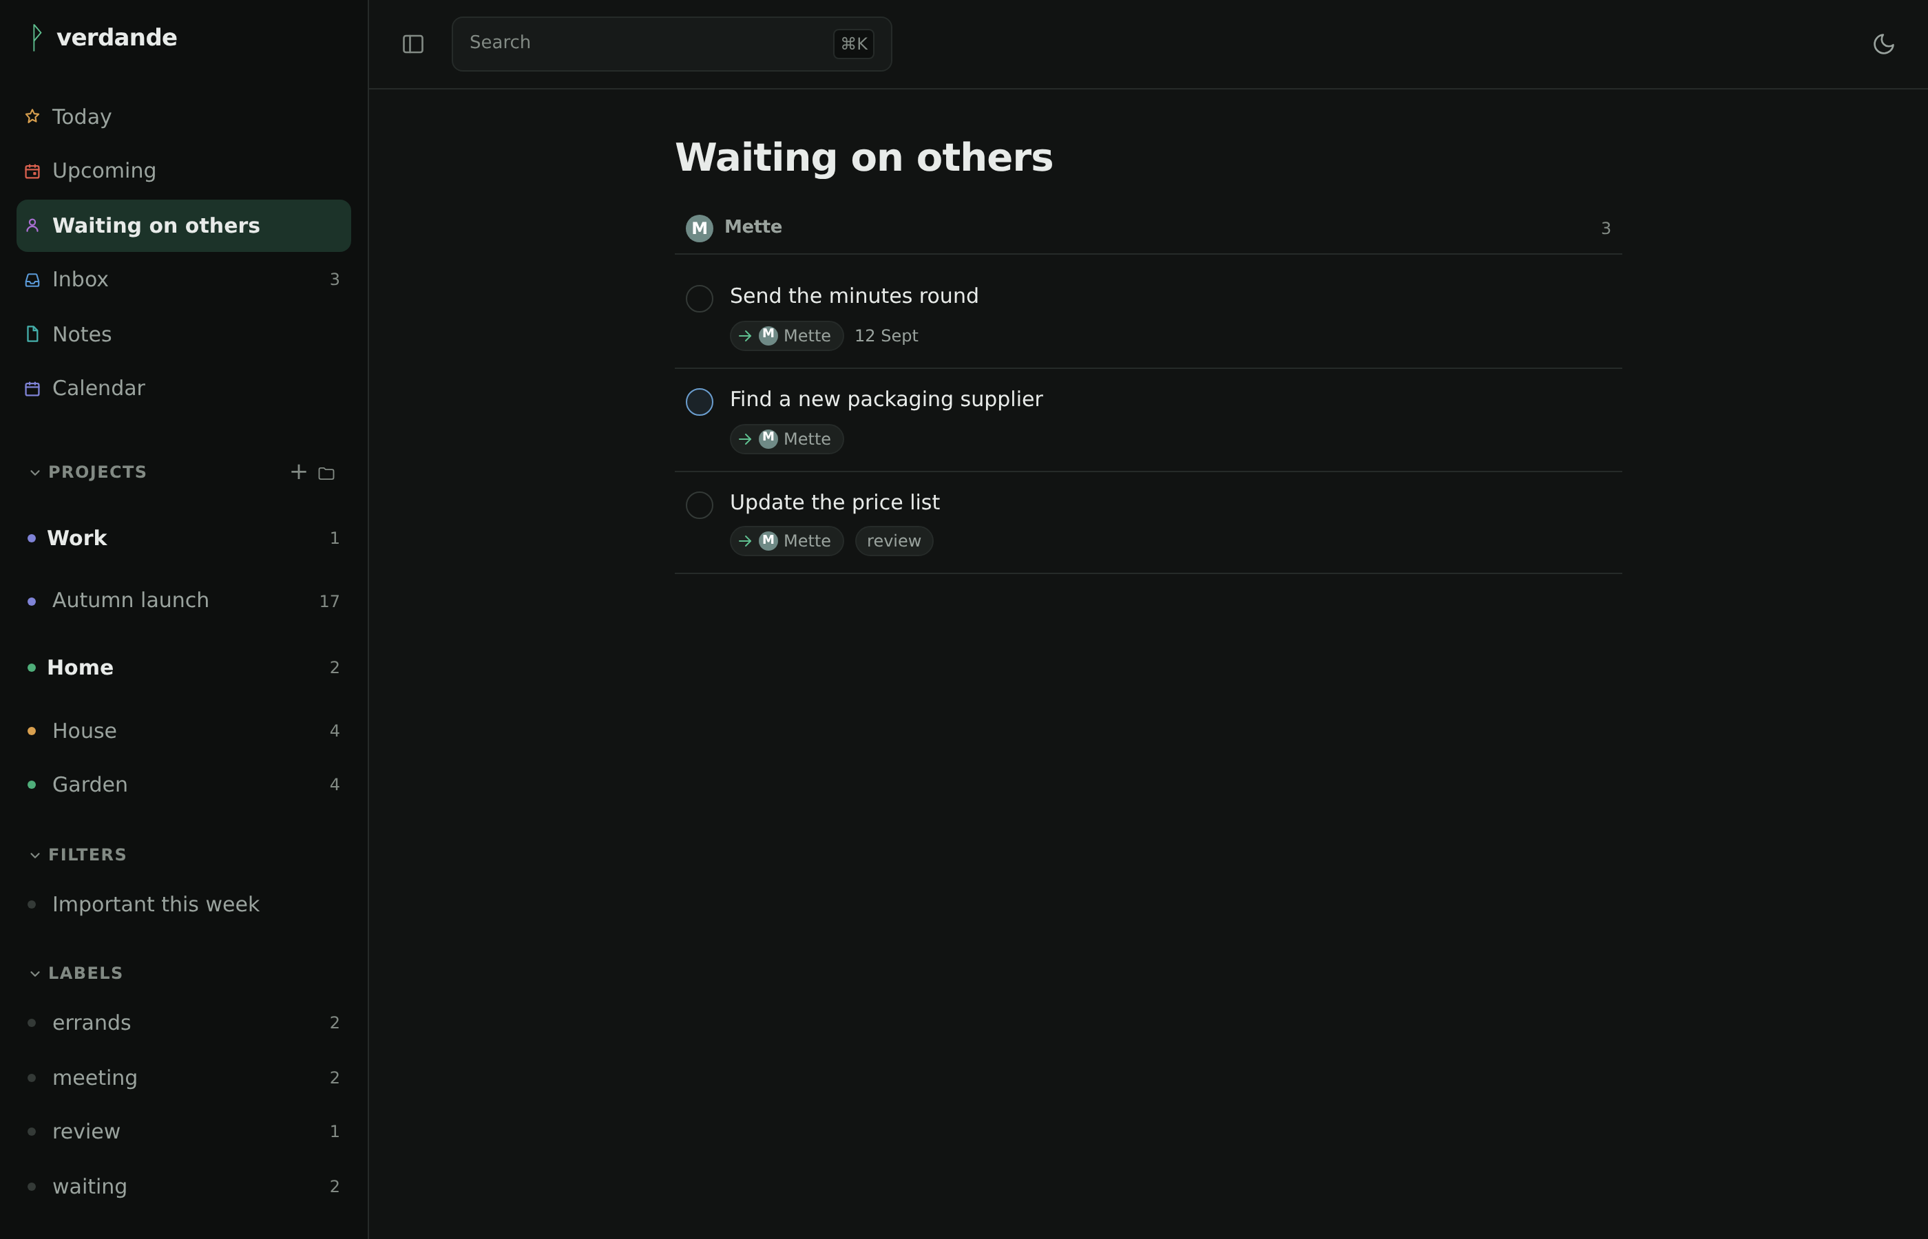Open the Work project
Viewport: 1928px width, 1239px height.
183,538
